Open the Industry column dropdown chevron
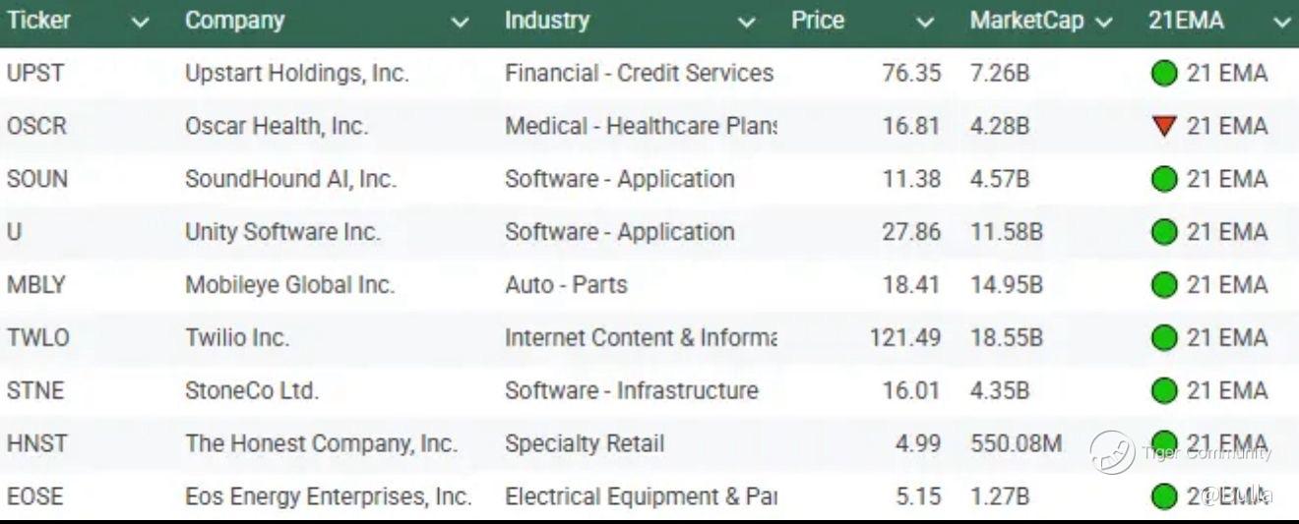Image resolution: width=1299 pixels, height=524 pixels. (x=747, y=23)
